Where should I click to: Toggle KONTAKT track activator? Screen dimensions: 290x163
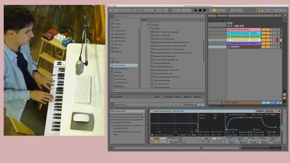(266, 47)
